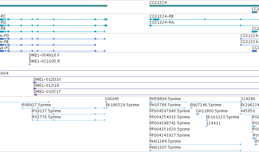Select the 124411 EST marker
259x152 pixels.
pos(207,126)
